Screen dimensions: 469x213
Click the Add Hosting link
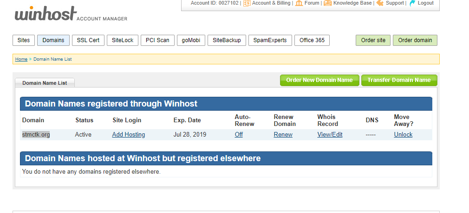(129, 135)
